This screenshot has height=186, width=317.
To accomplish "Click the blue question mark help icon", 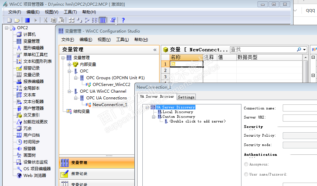I will tap(123, 20).
